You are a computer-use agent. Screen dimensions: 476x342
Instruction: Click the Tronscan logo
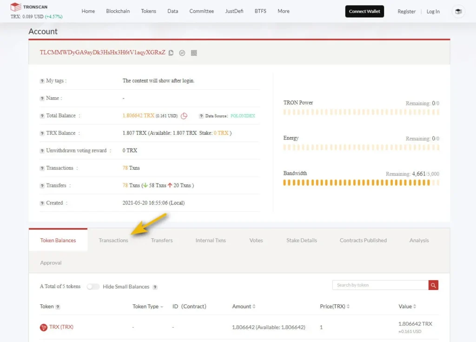pyautogui.click(x=29, y=7)
